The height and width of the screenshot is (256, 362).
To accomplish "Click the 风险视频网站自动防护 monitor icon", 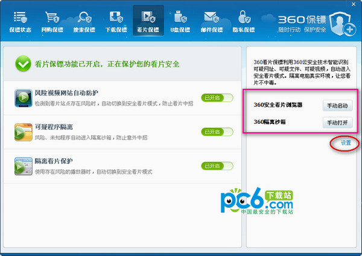I will tap(24, 98).
